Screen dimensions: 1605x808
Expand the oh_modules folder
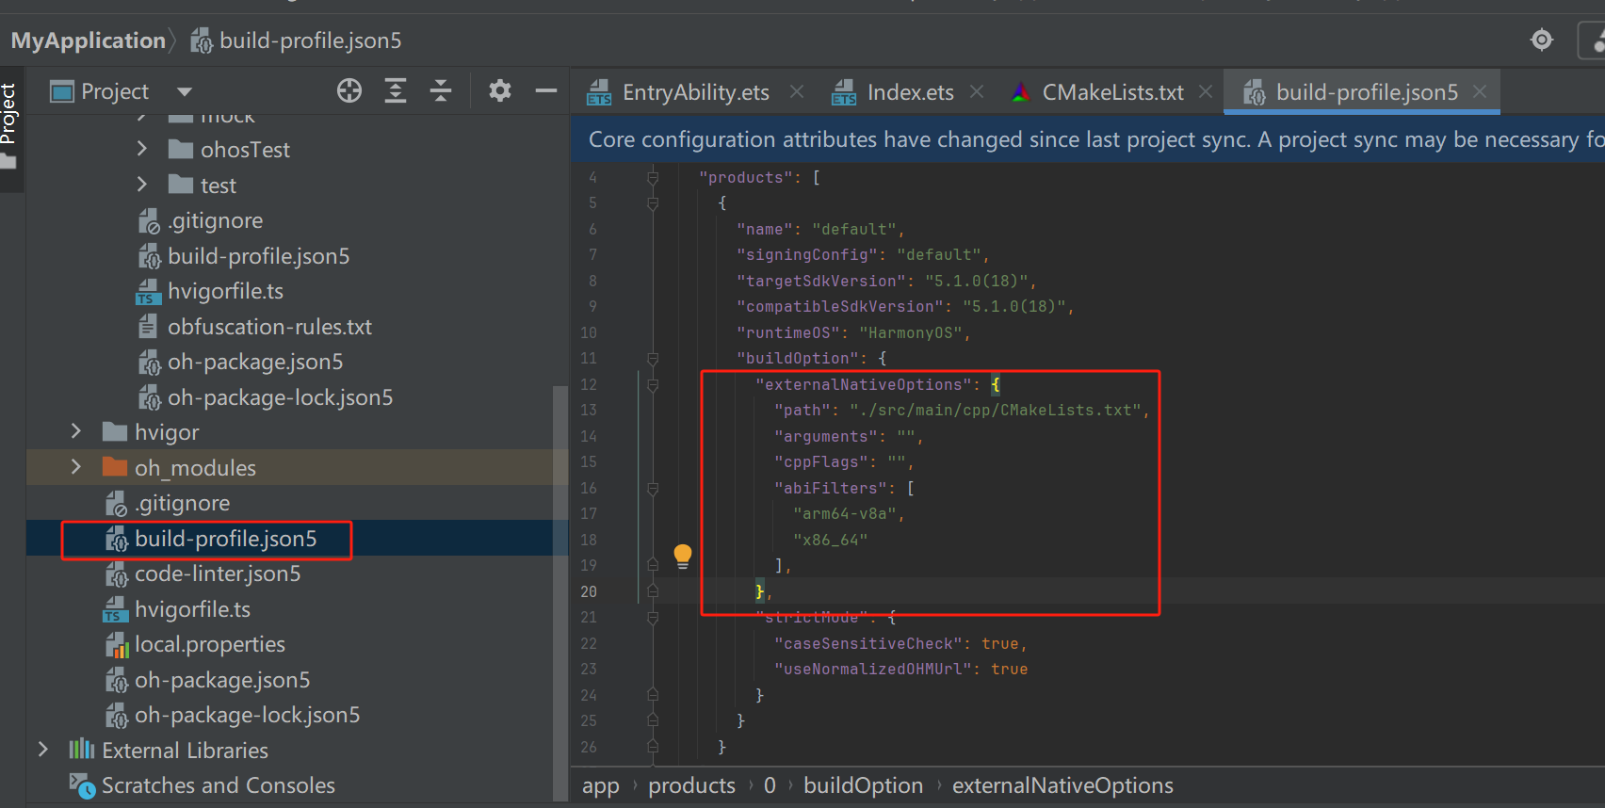[x=76, y=467]
